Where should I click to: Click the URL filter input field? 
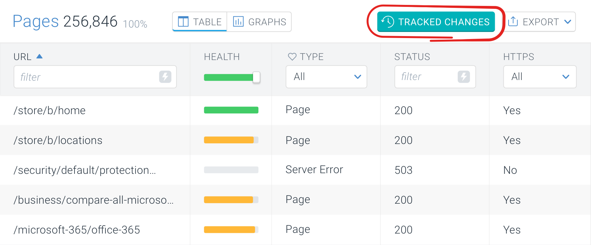click(95, 77)
